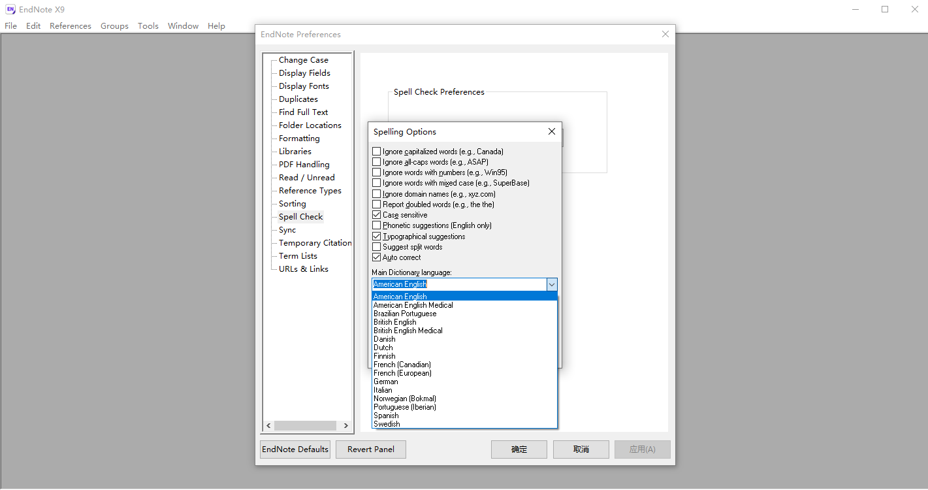Choose British English Medical option
The image size is (928, 490).
coord(464,331)
